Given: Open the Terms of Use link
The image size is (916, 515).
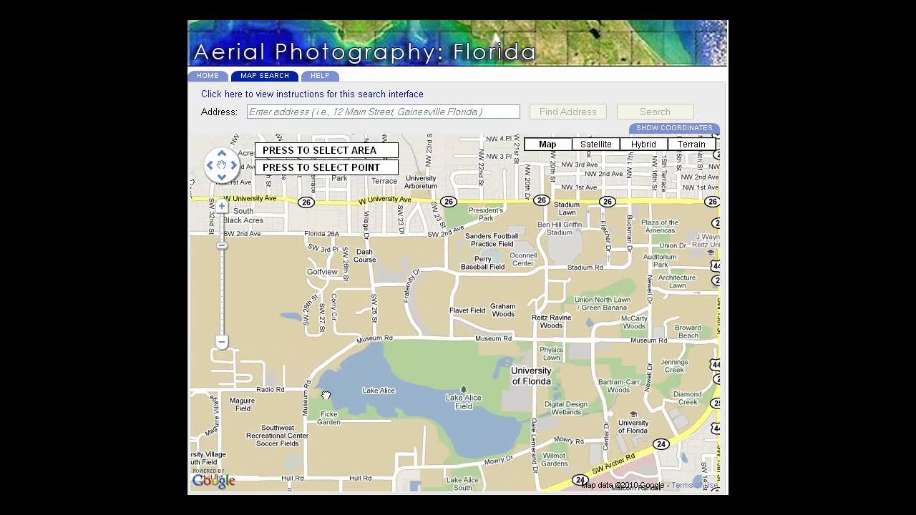Looking at the screenshot, I should 694,485.
